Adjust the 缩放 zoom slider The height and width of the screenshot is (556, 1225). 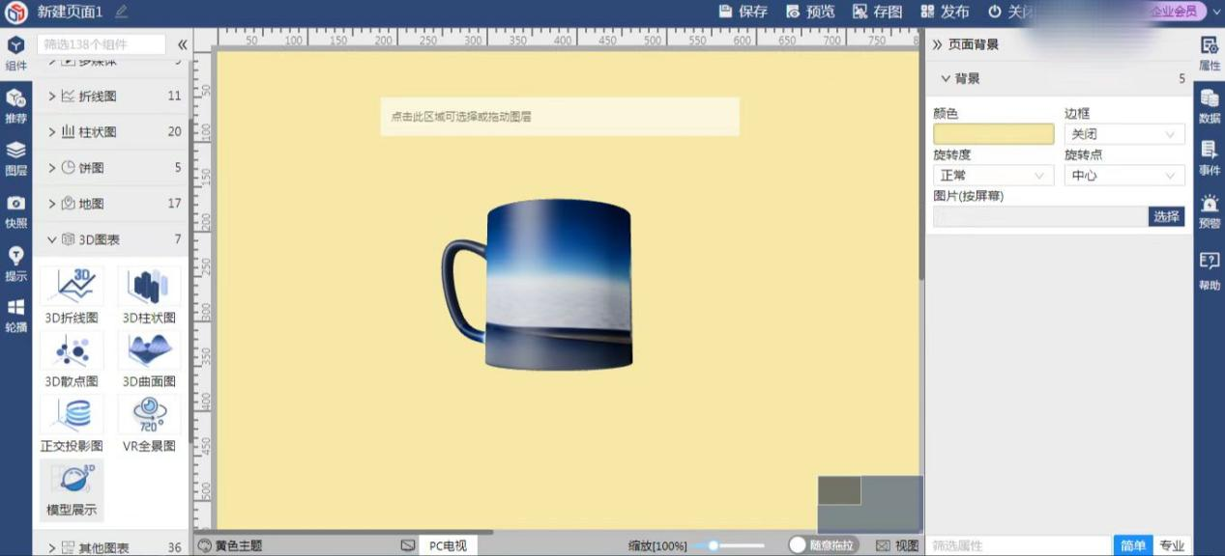click(728, 545)
